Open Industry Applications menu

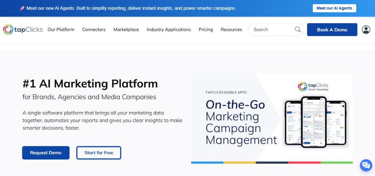pos(169,30)
